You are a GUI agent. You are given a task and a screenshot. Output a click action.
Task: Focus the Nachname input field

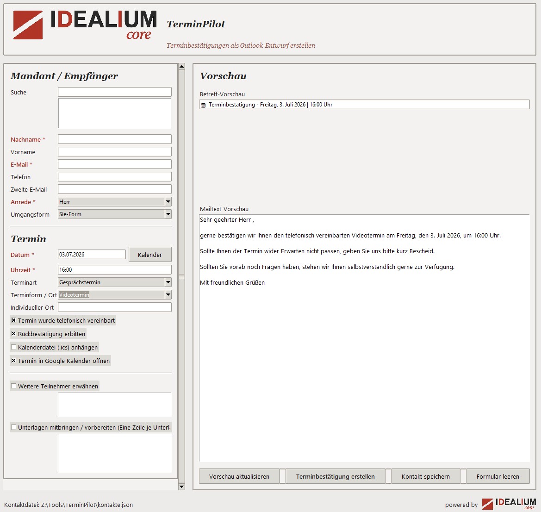(x=115, y=139)
